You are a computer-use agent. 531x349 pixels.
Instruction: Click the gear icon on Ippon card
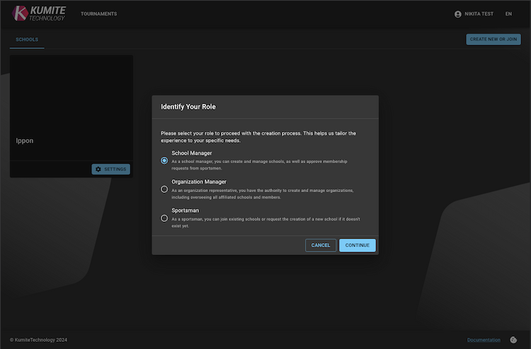[x=98, y=170]
